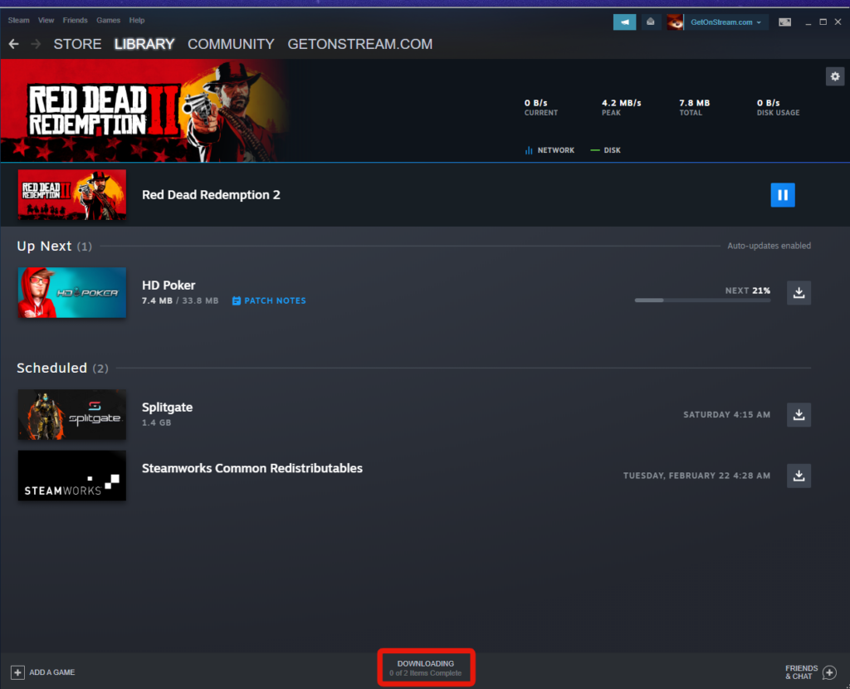Go back with the left arrow

click(x=14, y=44)
